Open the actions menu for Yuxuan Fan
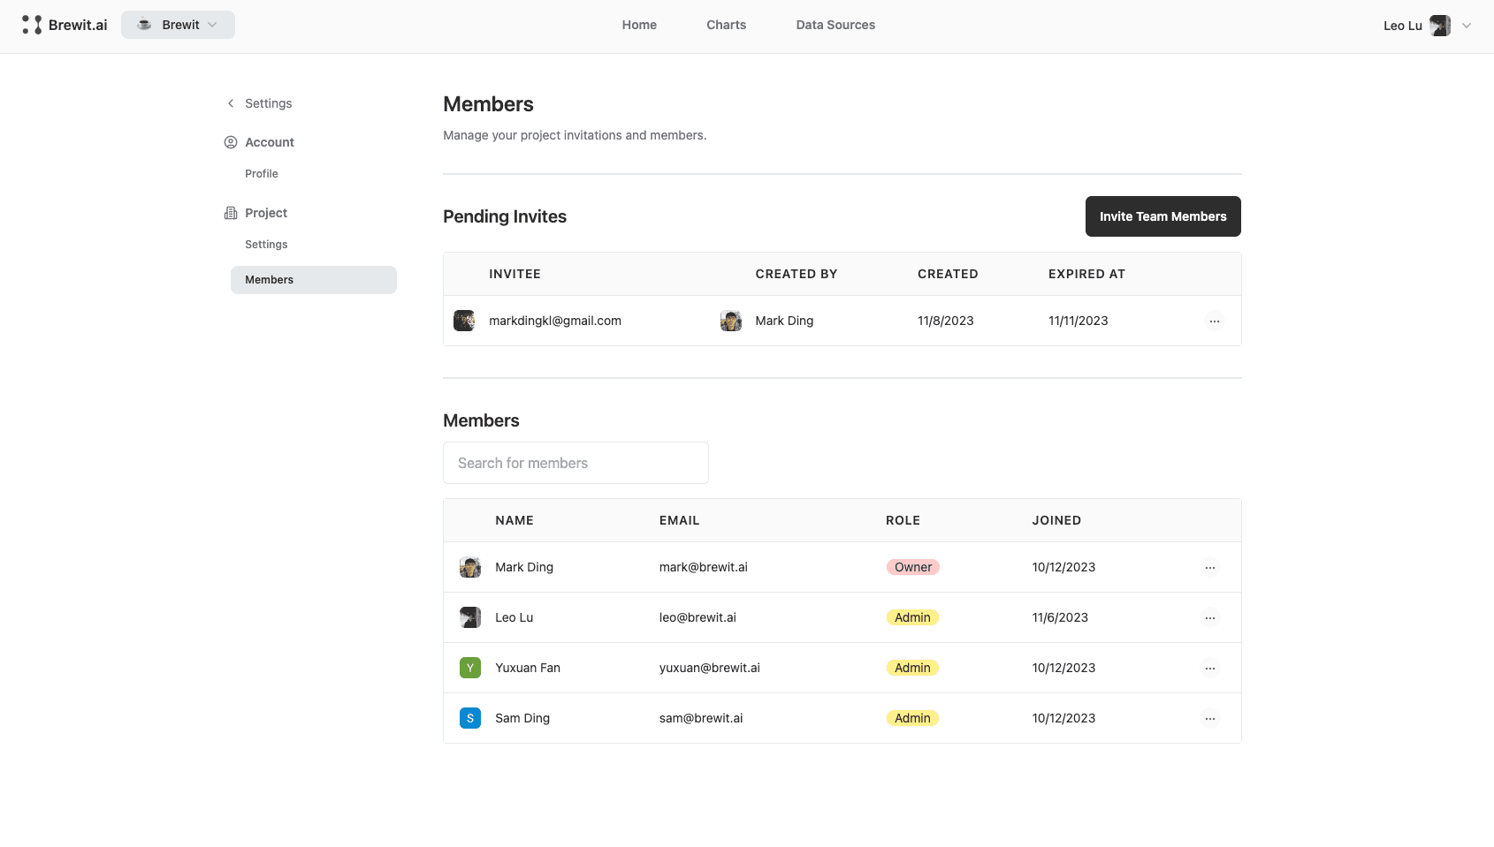1494x847 pixels. coord(1209,668)
